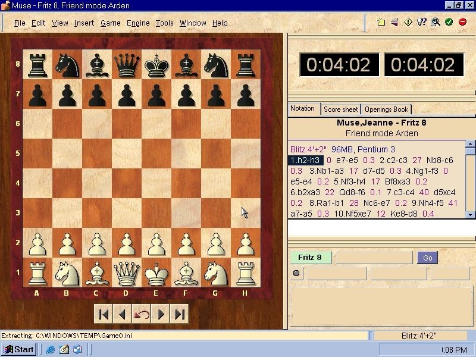
Task: Click the middle quick launch taskbar icon
Action: tap(64, 349)
